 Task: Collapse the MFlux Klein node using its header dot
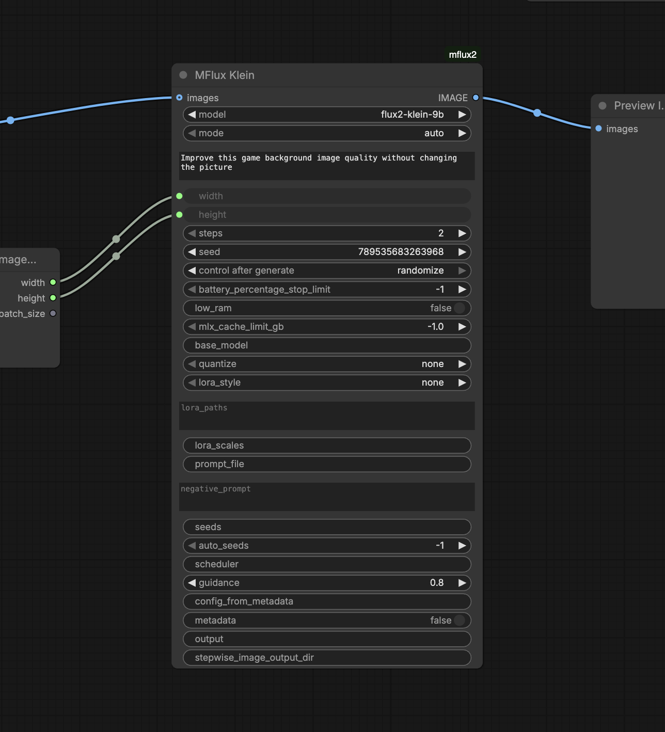pos(183,75)
